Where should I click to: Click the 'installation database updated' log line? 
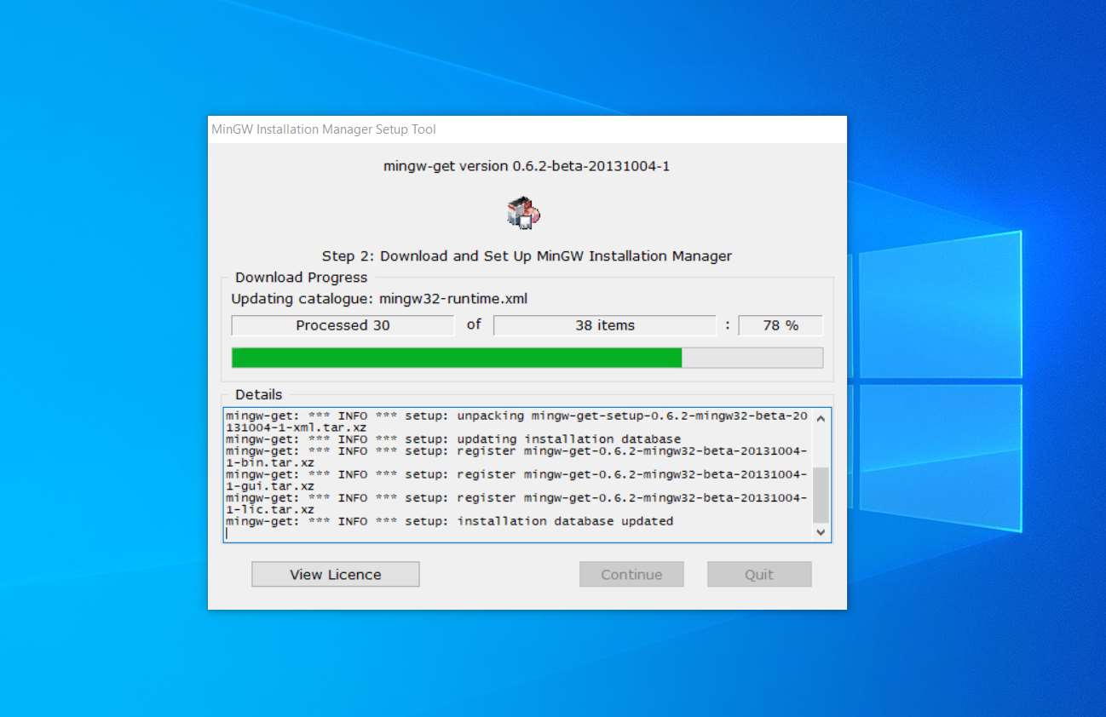[x=449, y=521]
